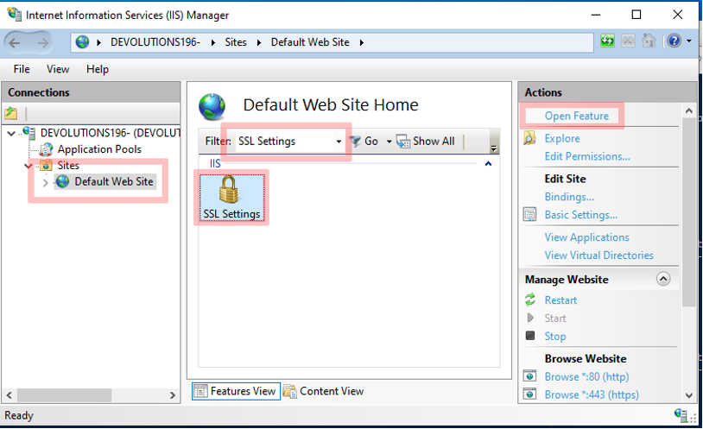The image size is (703, 429).
Task: Click the Show All icon
Action: point(403,142)
